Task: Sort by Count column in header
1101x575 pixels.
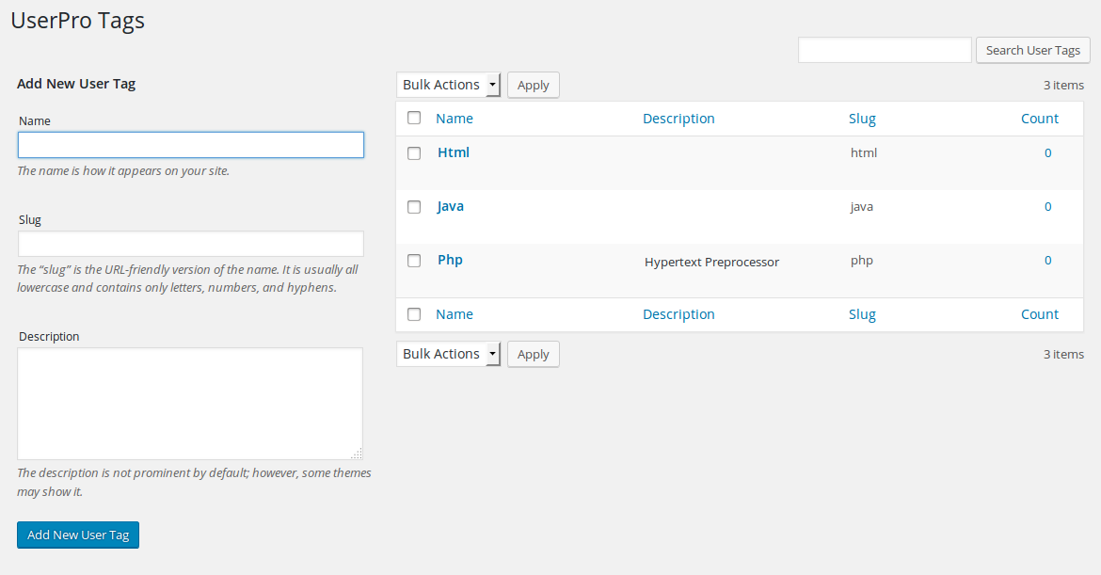Action: point(1040,119)
